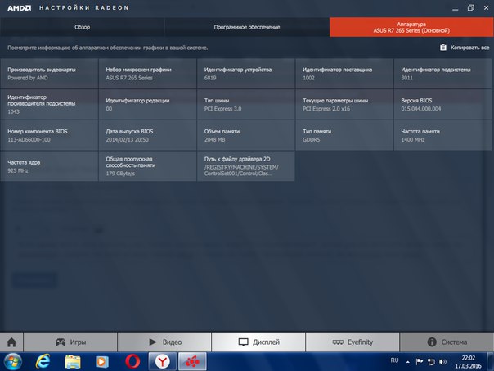Click the AMD logo in title bar
494x371 pixels.
(19, 8)
